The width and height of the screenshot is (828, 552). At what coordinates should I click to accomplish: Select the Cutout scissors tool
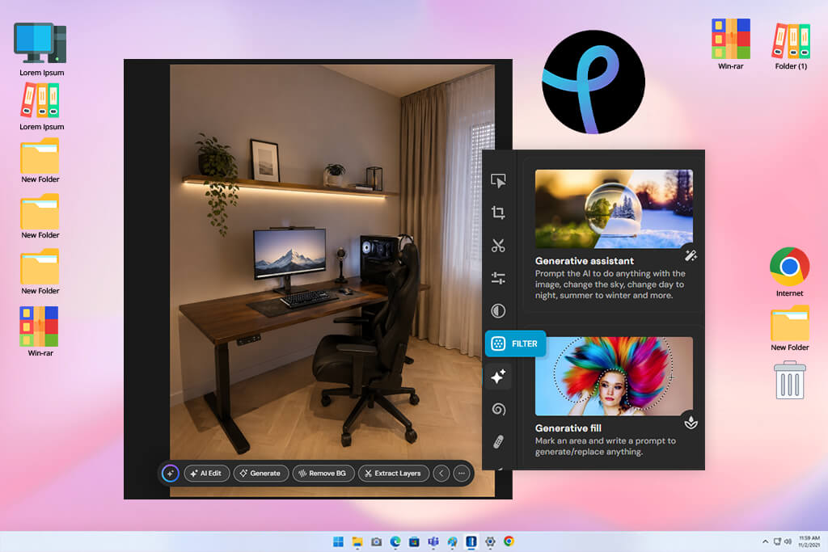tap(498, 246)
